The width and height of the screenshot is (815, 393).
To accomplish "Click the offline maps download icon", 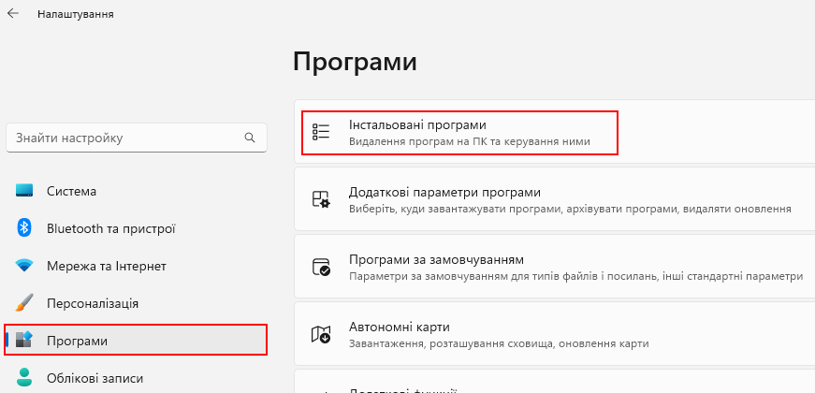I will [321, 334].
